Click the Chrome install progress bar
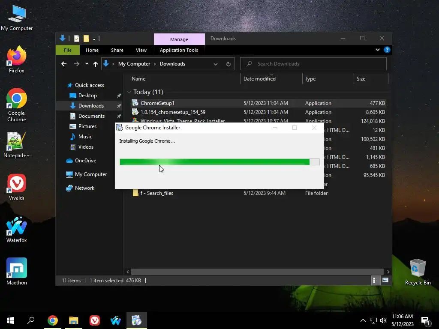Screen dimensions: 439x329 click(x=219, y=162)
